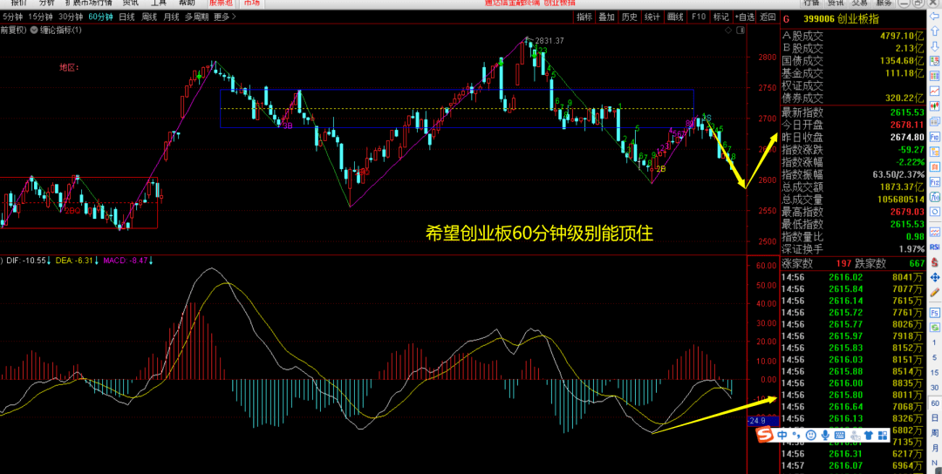Open the 指标 indicator menu
Screen dimensions: 942x474
[584, 17]
